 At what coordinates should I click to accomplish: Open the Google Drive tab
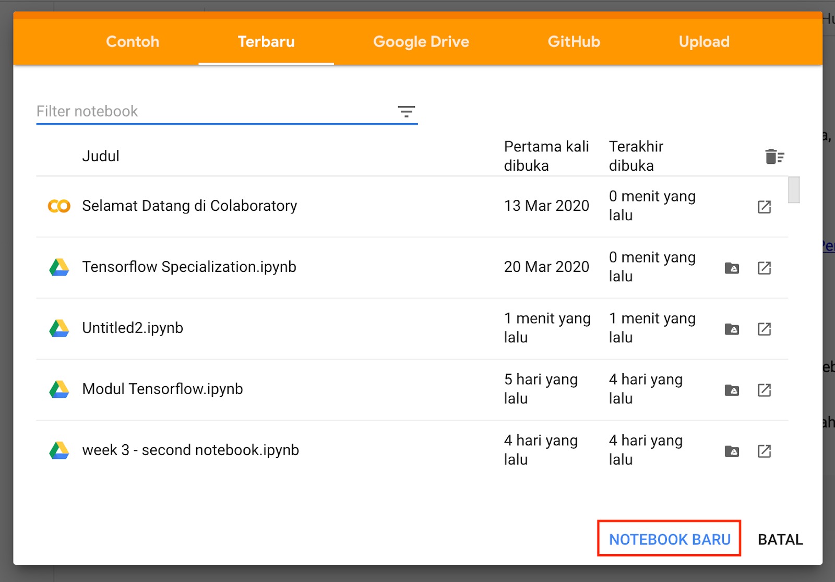point(421,42)
